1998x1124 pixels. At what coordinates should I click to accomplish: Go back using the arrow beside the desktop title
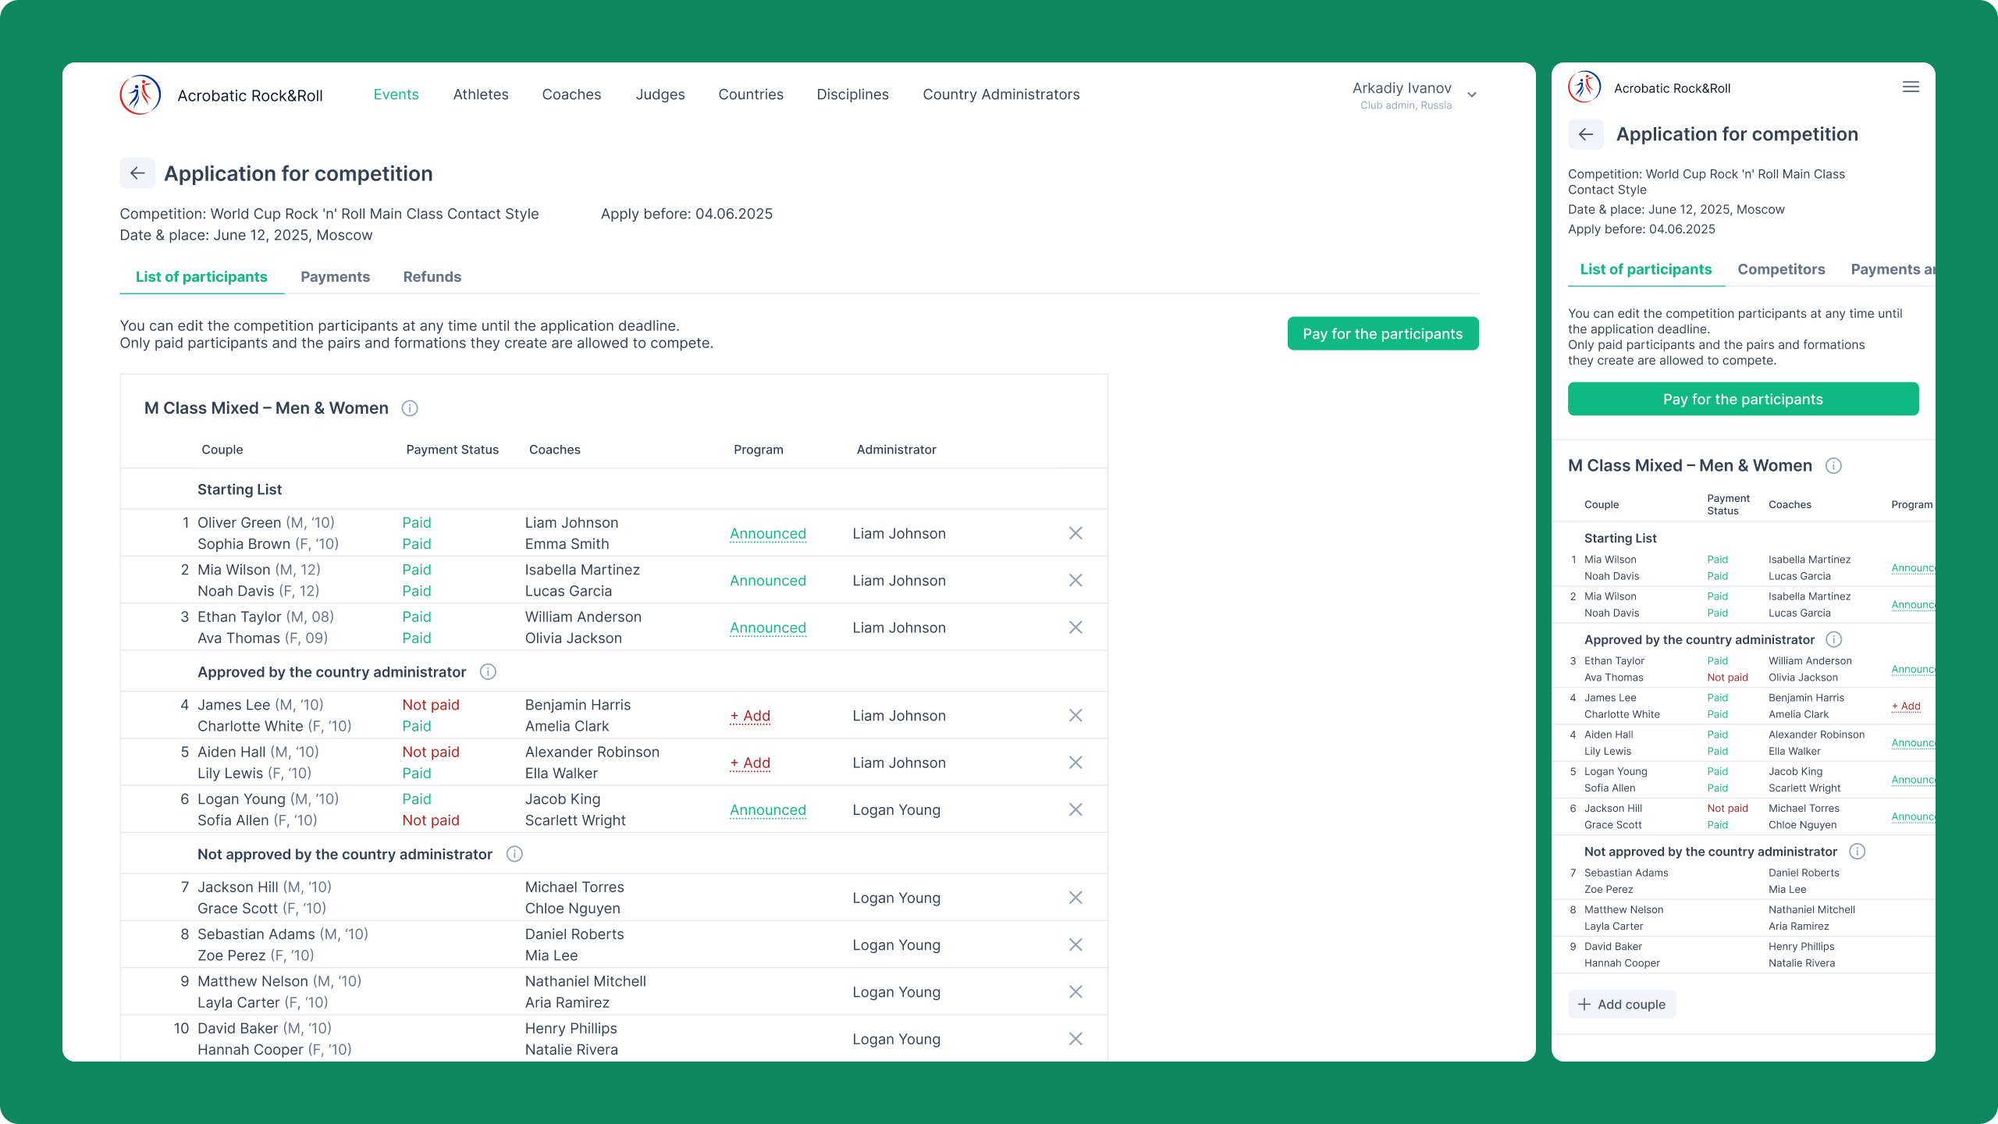137,173
